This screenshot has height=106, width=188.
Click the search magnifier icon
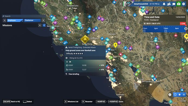(4, 16)
